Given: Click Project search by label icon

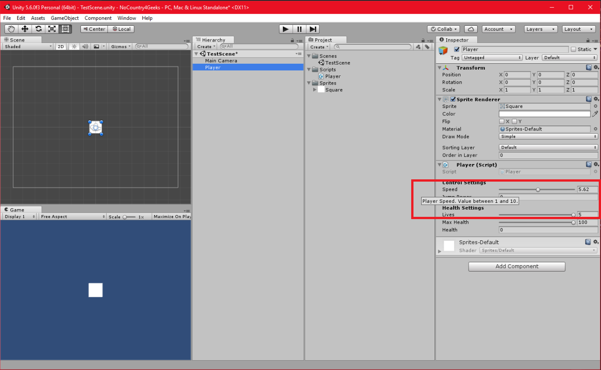Looking at the screenshot, I should coord(427,47).
